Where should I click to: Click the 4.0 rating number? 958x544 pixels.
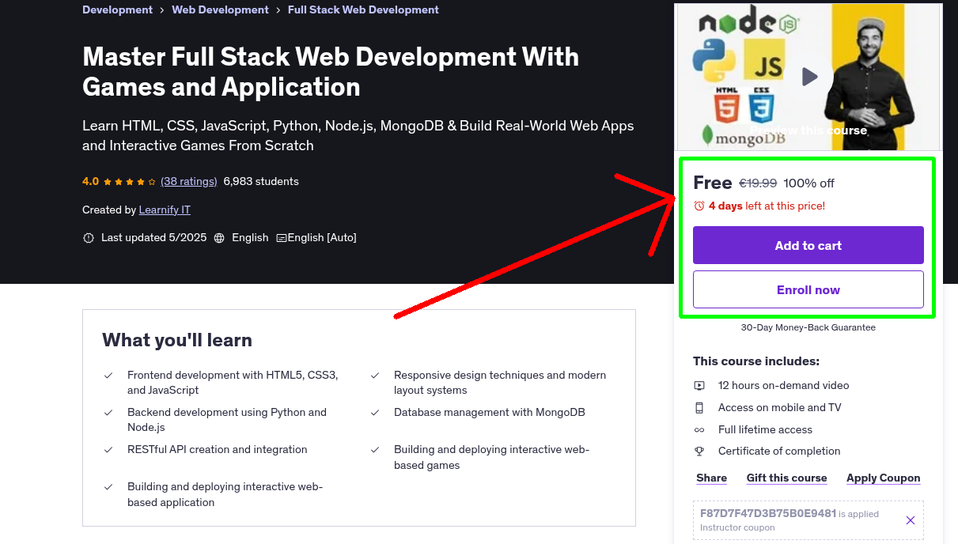click(x=90, y=182)
